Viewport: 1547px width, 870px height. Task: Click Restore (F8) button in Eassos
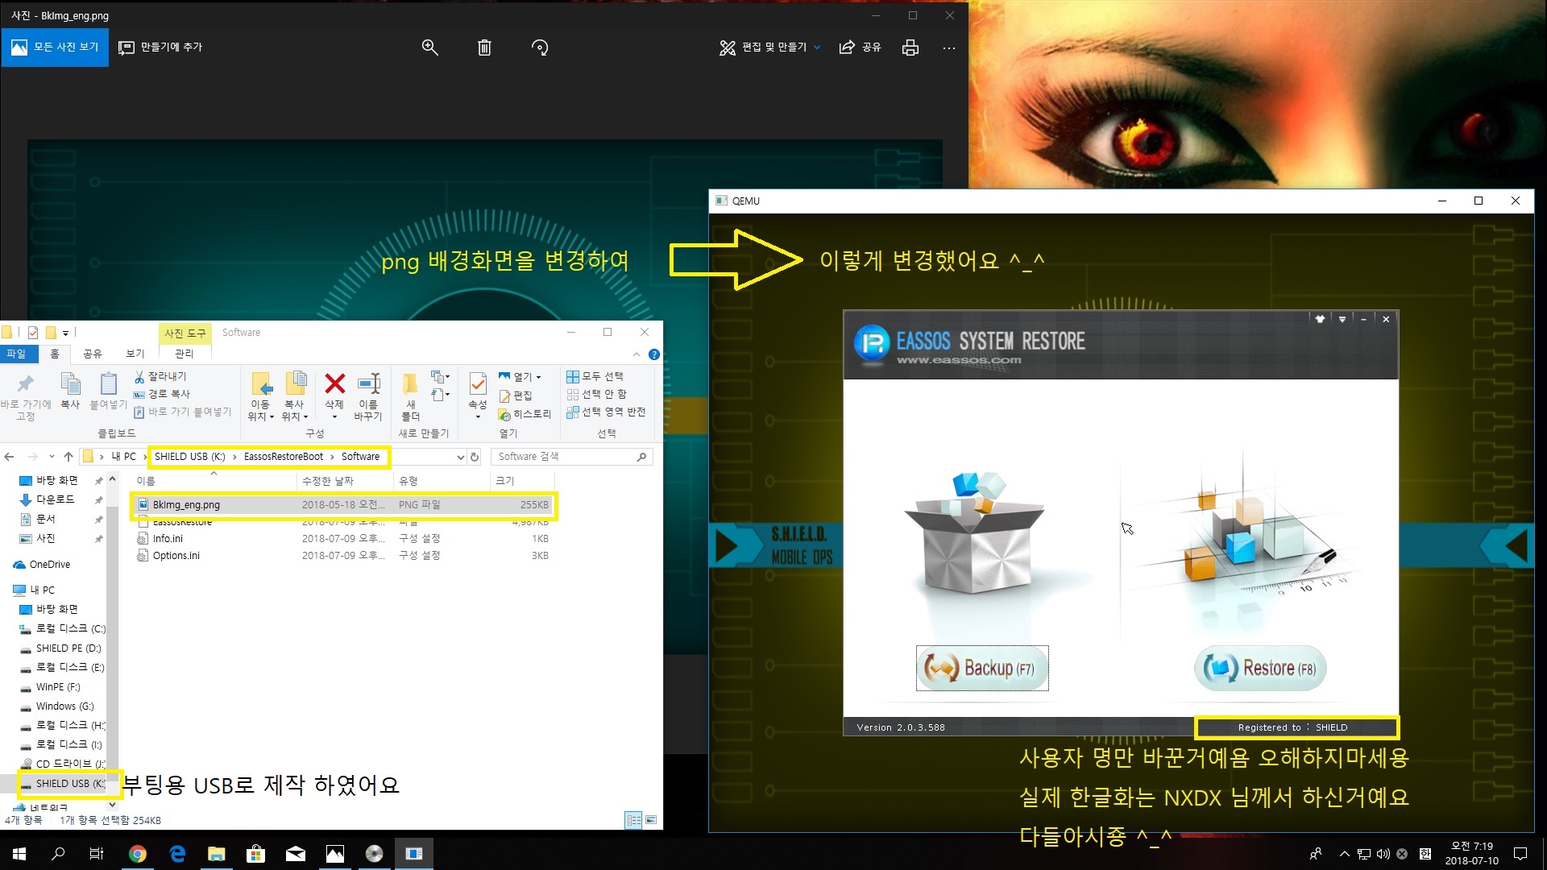point(1260,668)
